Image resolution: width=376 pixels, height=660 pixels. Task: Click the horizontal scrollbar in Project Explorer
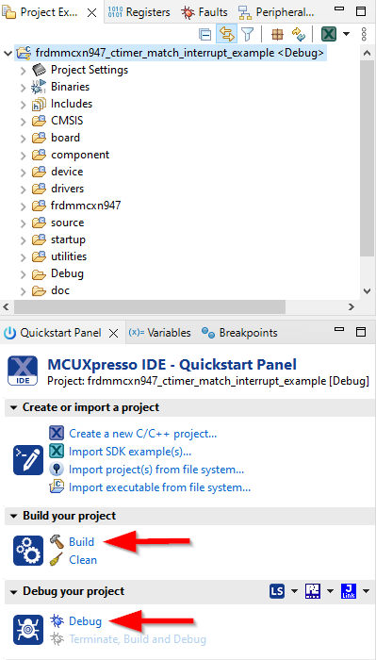coord(149,306)
